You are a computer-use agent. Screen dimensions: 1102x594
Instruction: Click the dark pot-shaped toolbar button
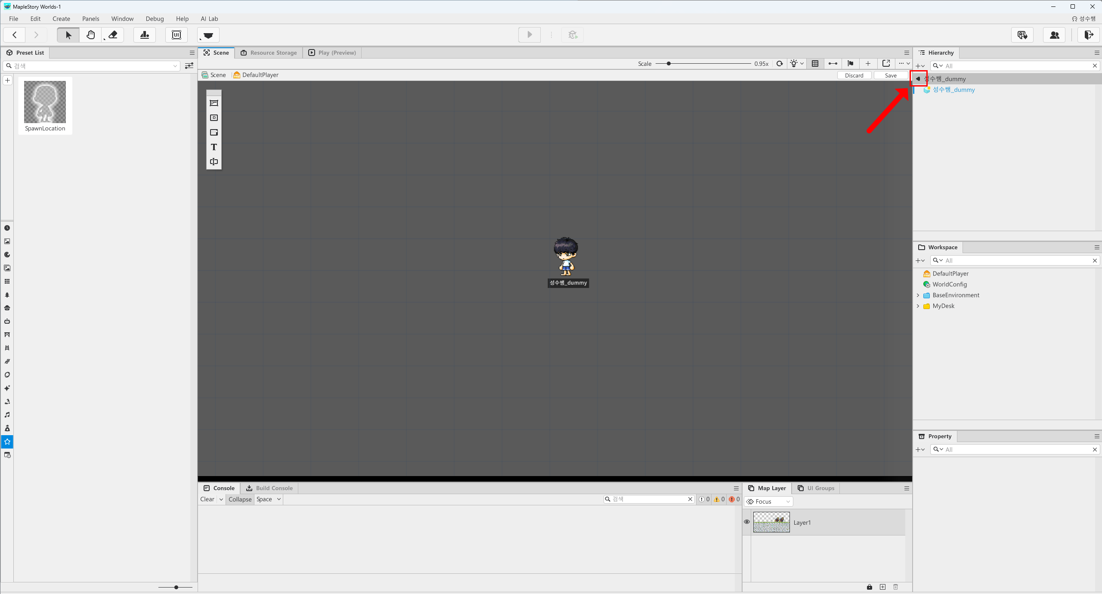pos(208,35)
